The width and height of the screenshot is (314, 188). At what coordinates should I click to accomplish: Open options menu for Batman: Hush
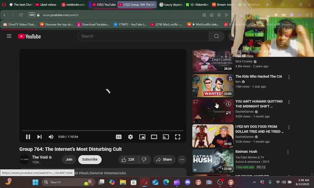click(288, 152)
